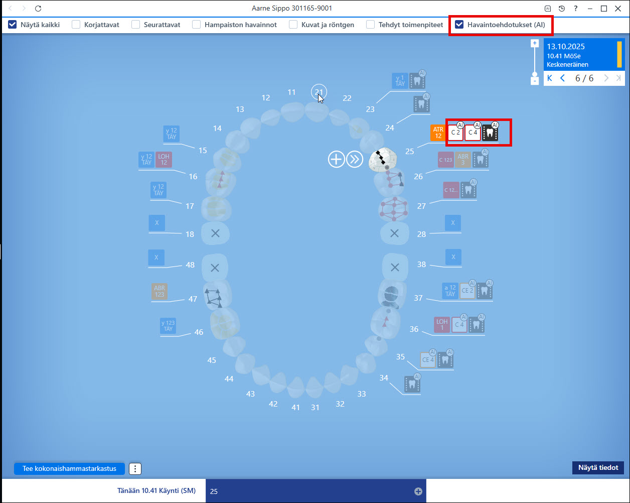Viewport: 630px width, 503px height.
Task: Click the round plus icon beside tooth 25
Action: pyautogui.click(x=337, y=160)
